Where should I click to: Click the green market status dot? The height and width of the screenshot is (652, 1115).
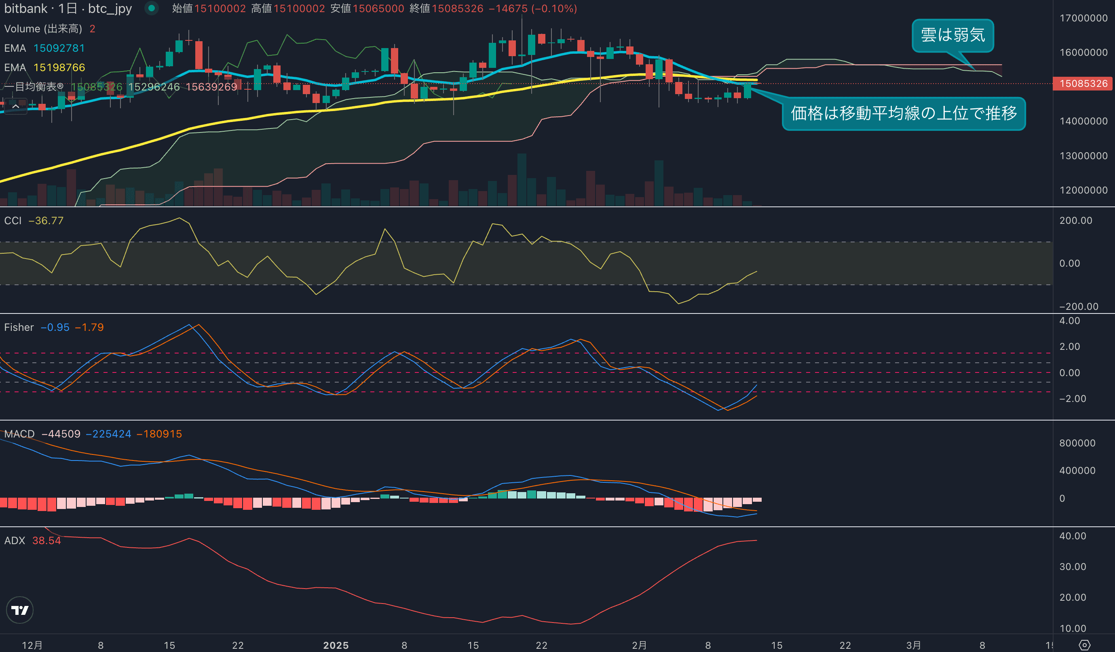click(151, 8)
